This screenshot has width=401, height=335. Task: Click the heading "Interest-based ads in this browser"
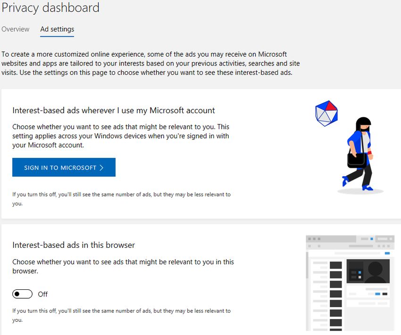pyautogui.click(x=74, y=245)
